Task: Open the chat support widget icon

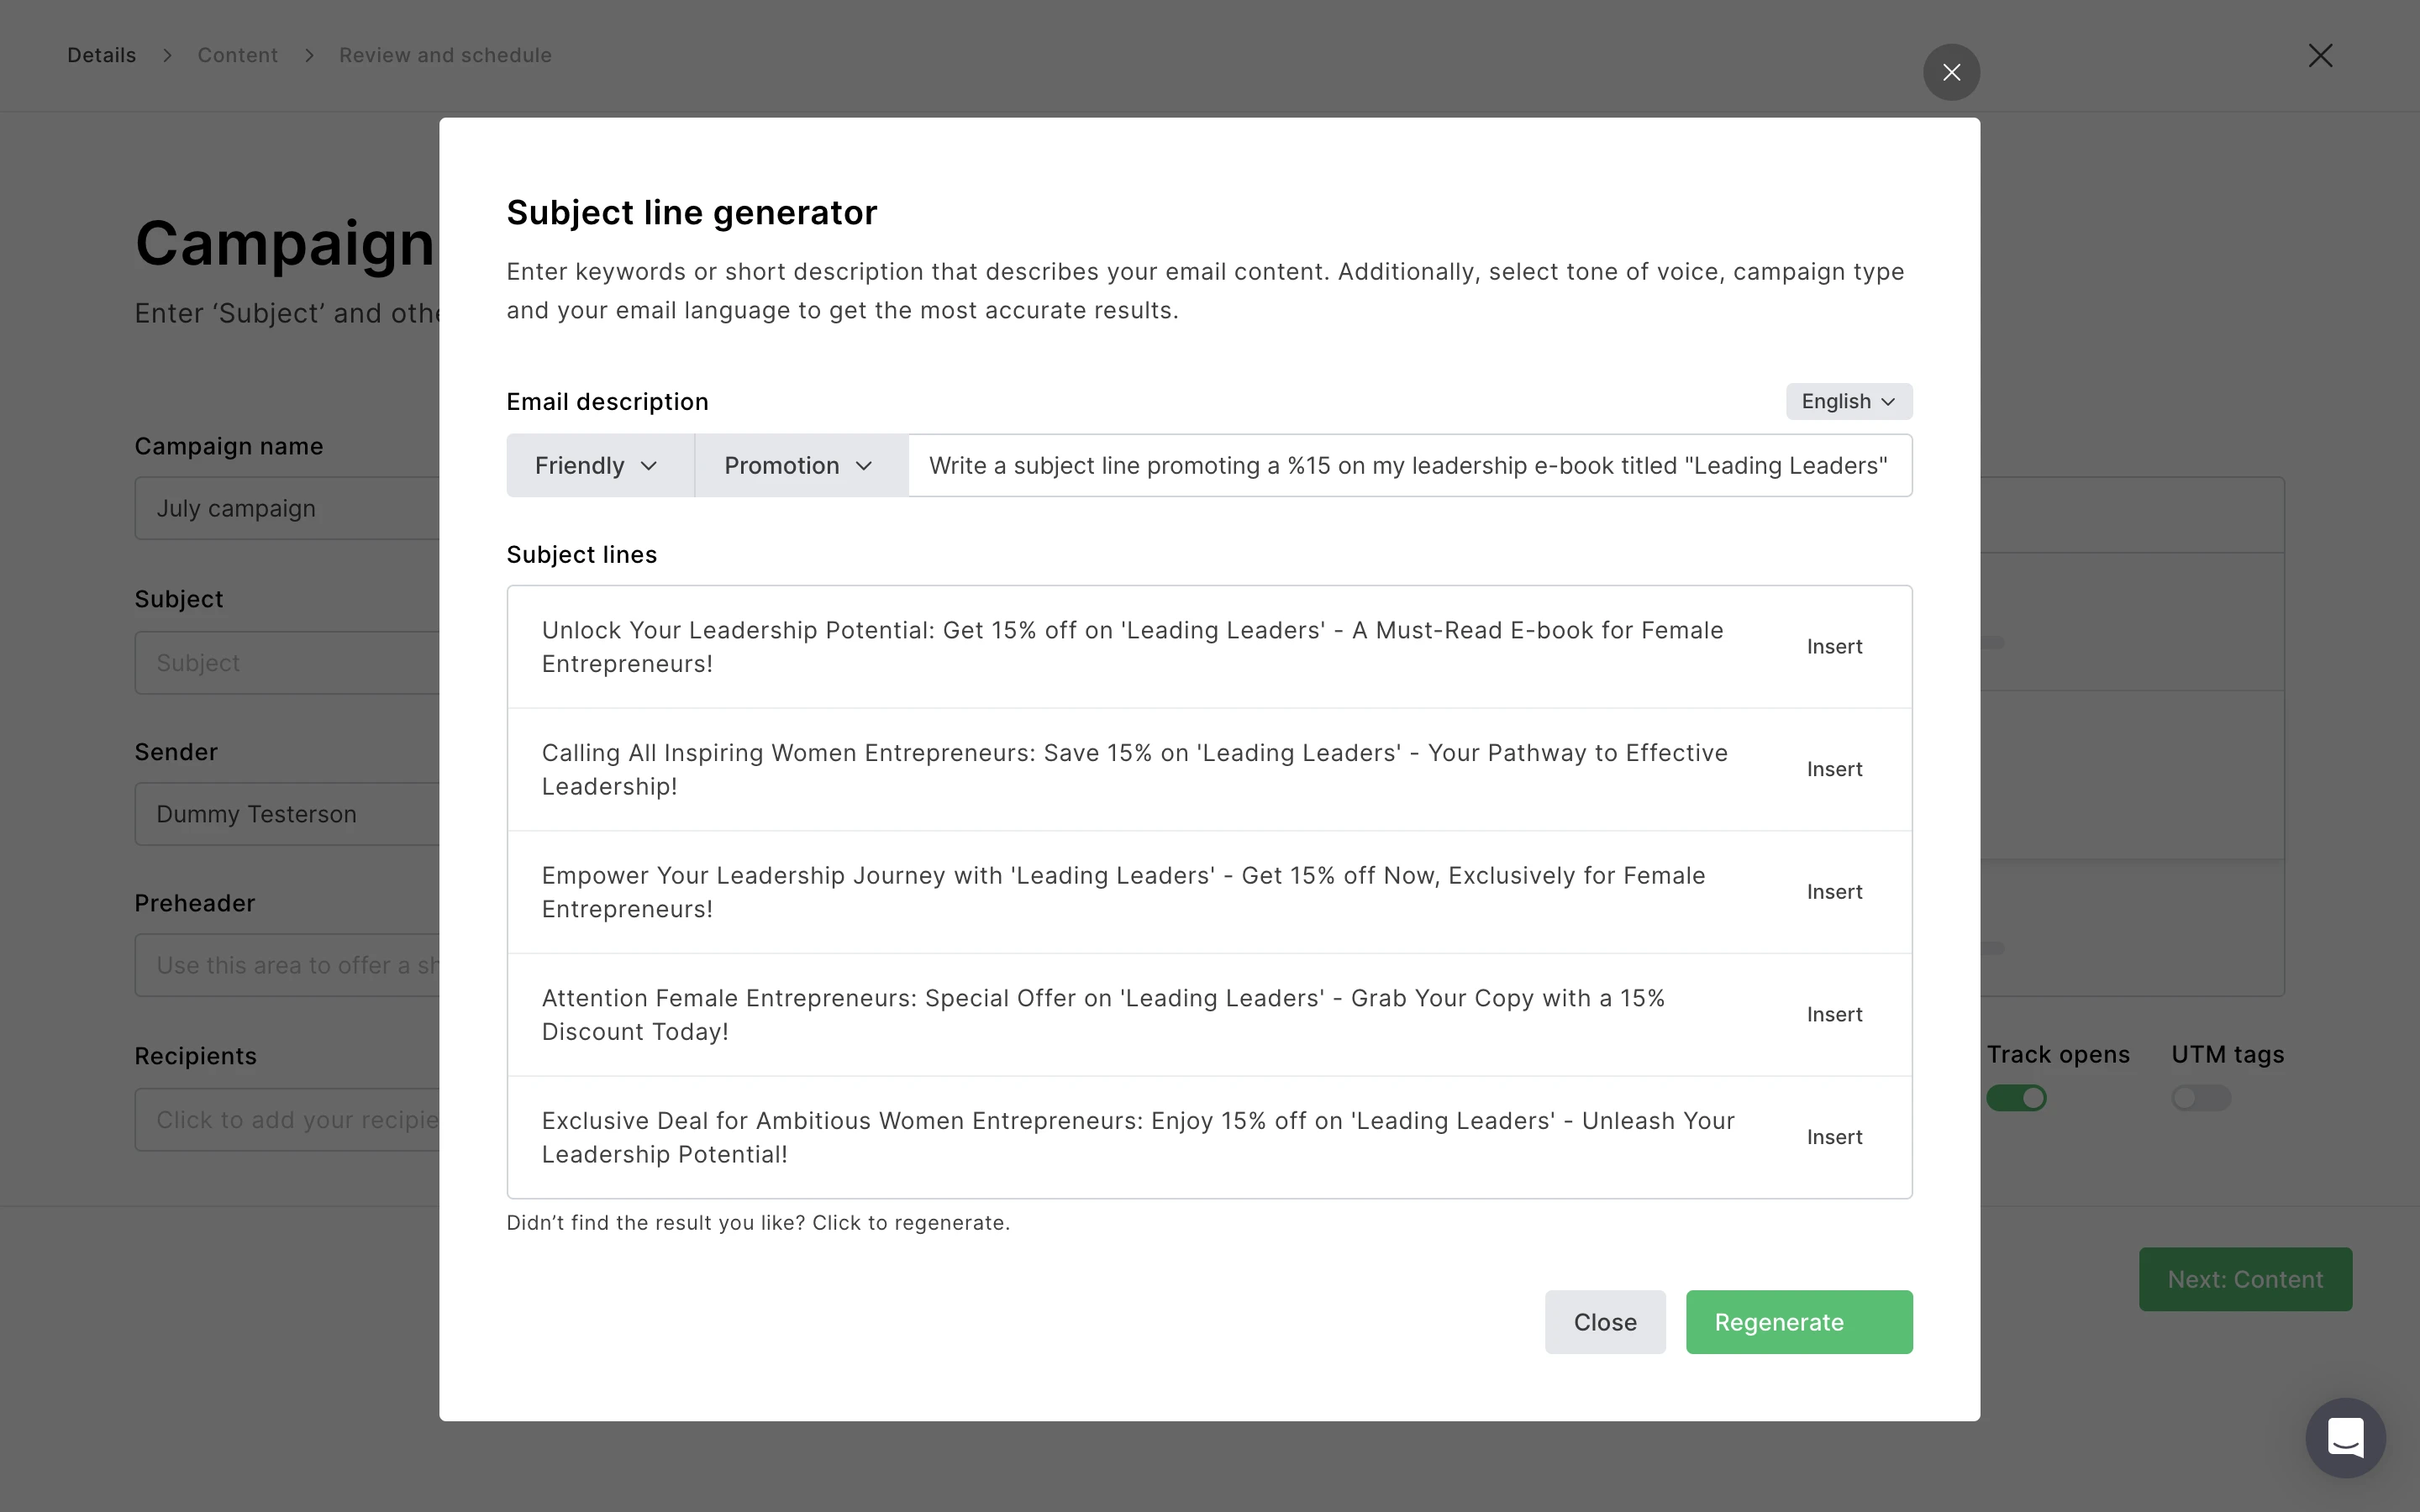Action: (x=2345, y=1438)
